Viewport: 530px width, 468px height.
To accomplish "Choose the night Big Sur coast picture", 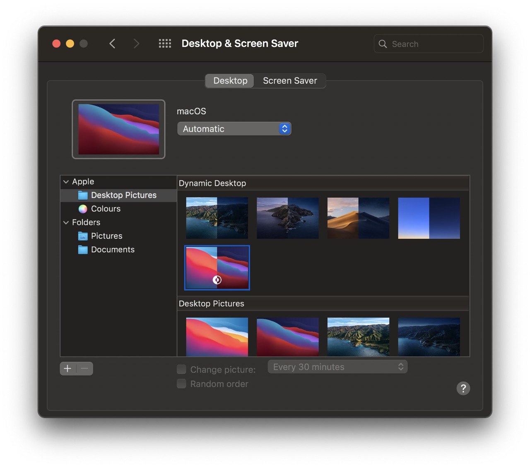I will [429, 337].
